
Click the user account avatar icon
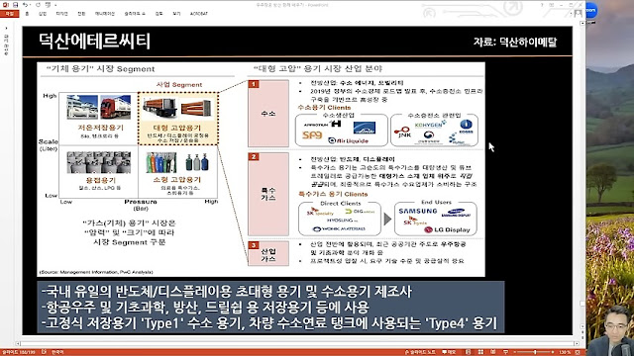(579, 13)
